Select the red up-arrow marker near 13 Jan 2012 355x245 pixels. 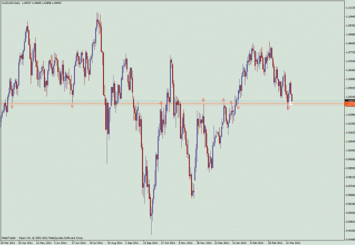pyautogui.click(x=238, y=107)
